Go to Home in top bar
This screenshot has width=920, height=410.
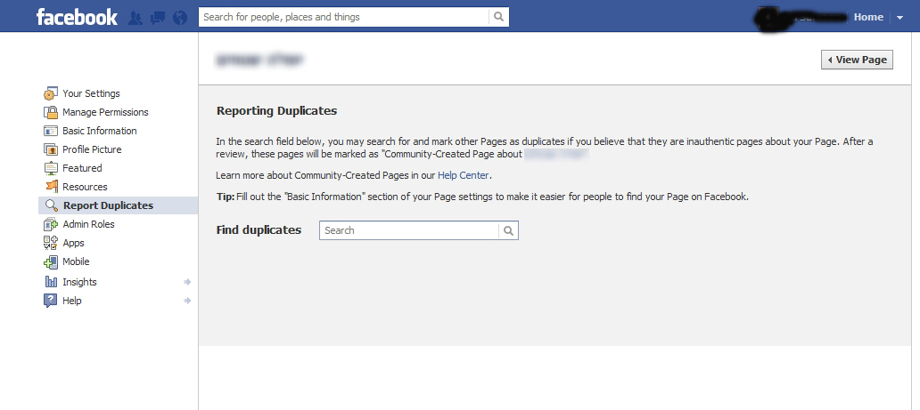click(x=868, y=17)
